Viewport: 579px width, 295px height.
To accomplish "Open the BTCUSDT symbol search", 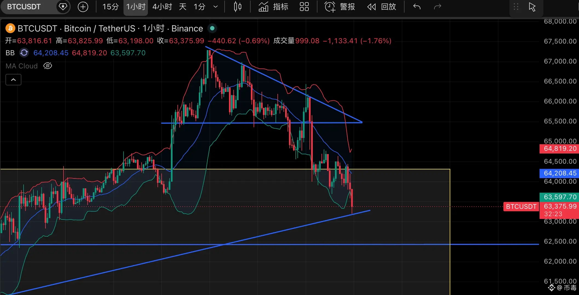I will tap(24, 7).
